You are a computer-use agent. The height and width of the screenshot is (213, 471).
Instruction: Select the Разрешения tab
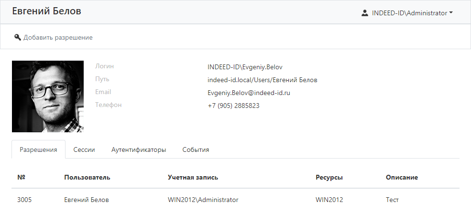click(38, 149)
